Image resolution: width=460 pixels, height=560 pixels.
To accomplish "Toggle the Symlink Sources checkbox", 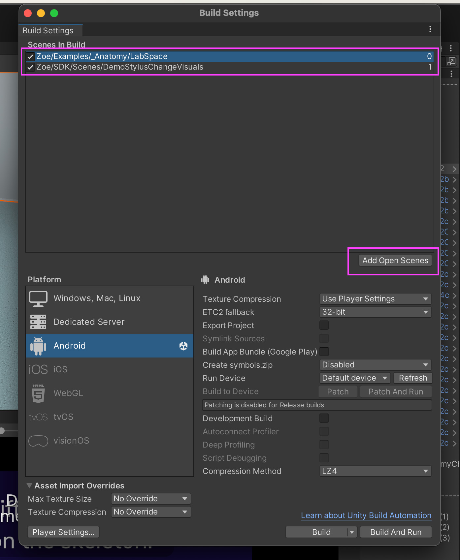I will [x=324, y=338].
